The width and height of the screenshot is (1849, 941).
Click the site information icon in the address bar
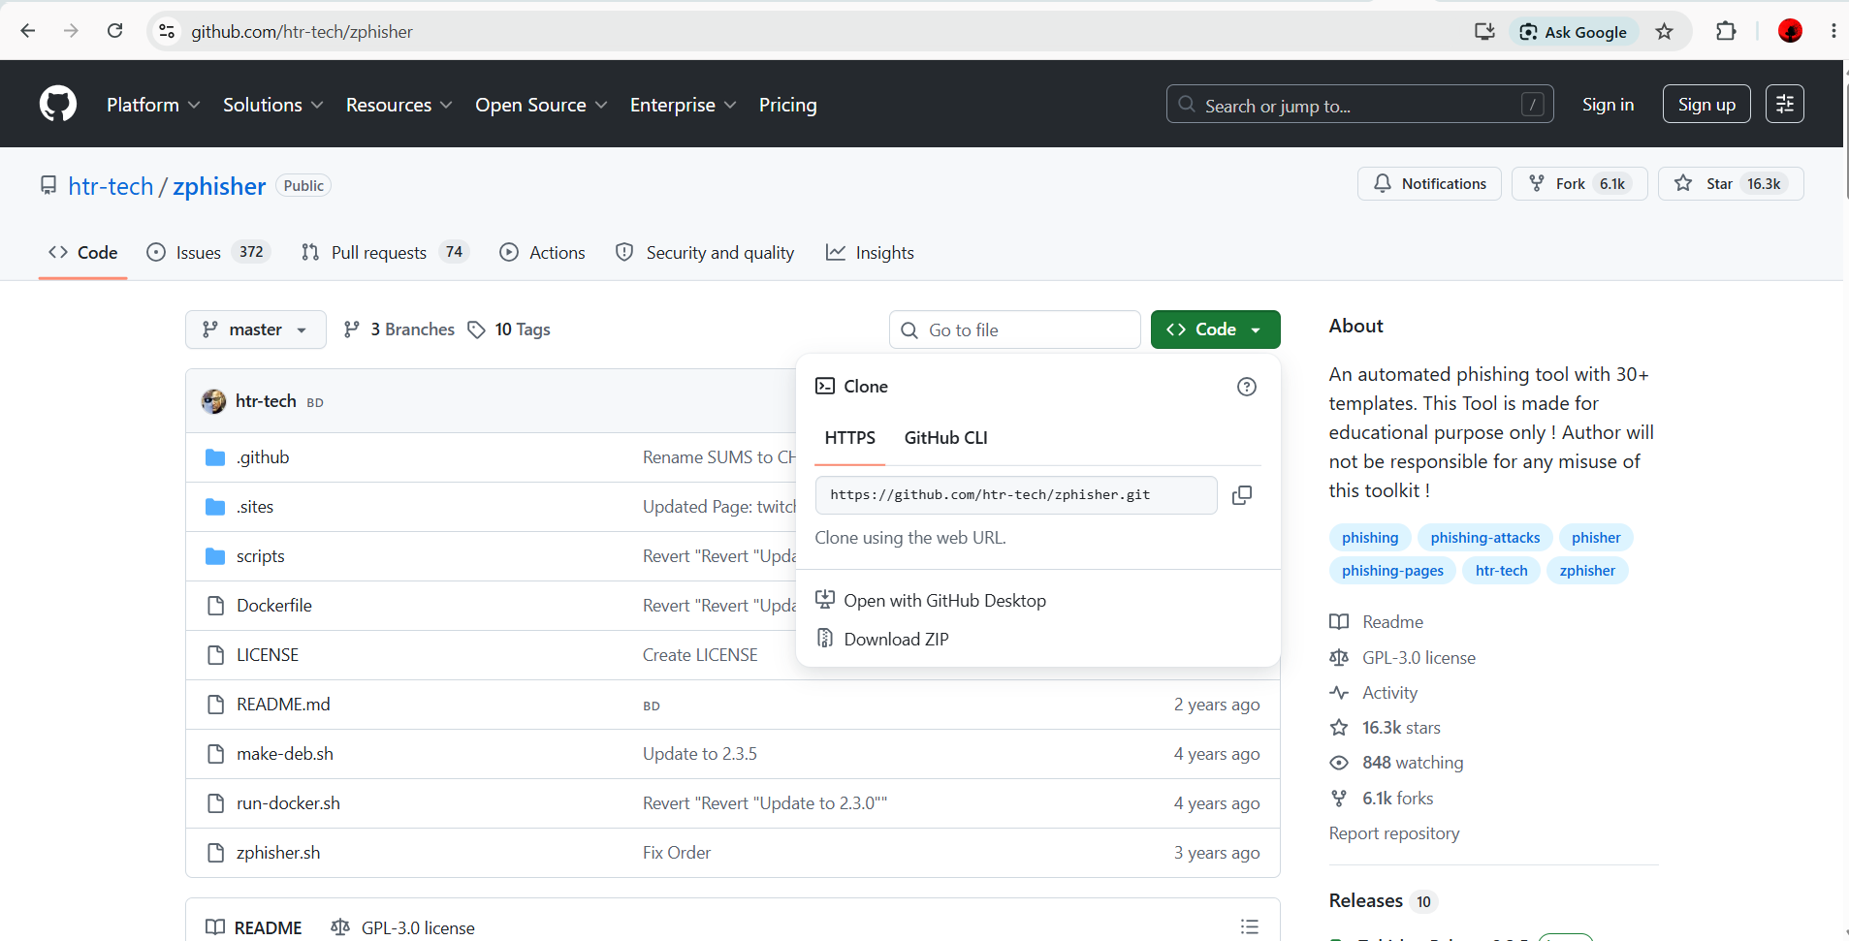(167, 32)
